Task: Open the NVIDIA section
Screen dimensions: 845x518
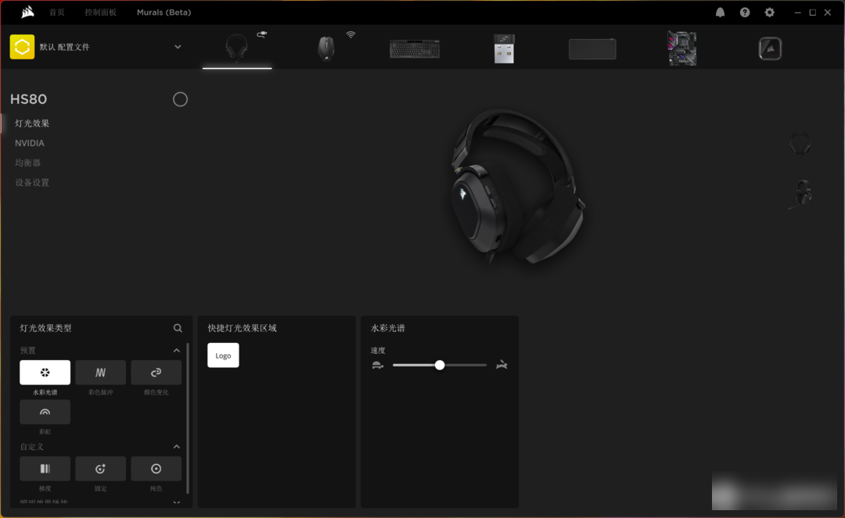Action: point(30,143)
